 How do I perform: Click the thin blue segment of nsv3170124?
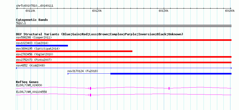click(89, 74)
